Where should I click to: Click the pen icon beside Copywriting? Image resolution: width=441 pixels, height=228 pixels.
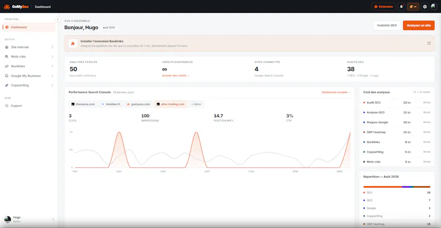click(7, 85)
